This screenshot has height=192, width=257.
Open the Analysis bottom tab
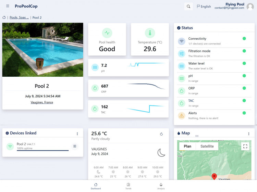pos(161,186)
